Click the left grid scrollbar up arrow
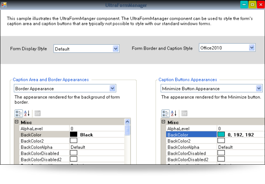 click(x=128, y=122)
